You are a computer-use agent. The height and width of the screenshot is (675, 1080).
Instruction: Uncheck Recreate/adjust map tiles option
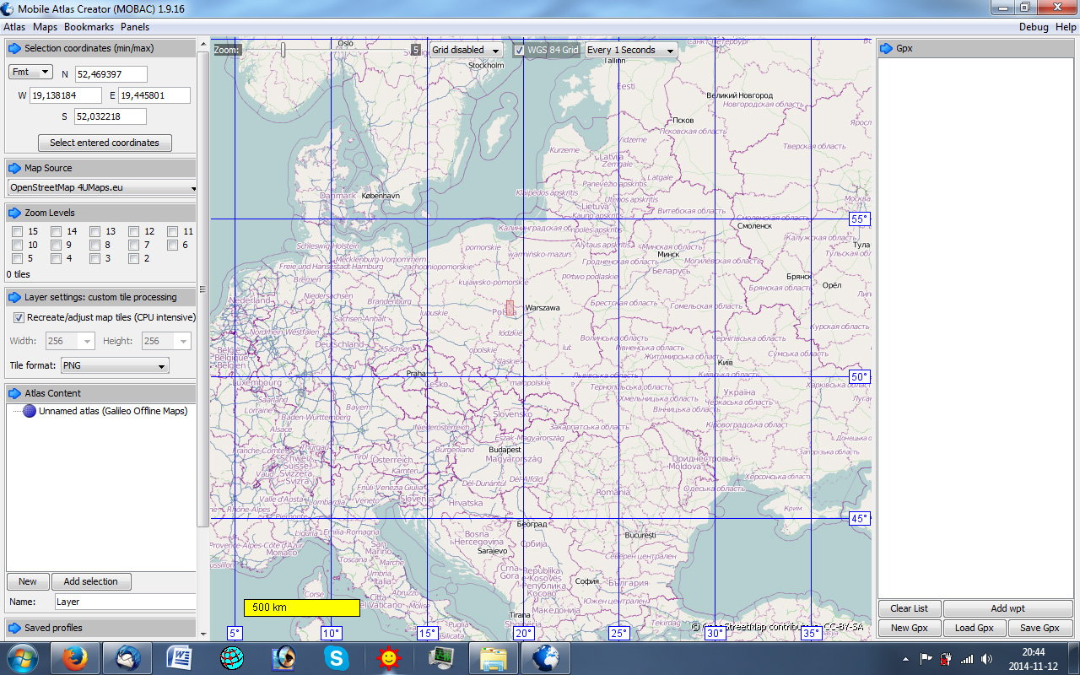[19, 318]
